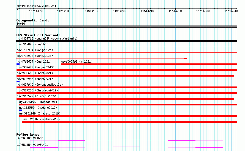Select the 10p14 band label
The height and width of the screenshot is (151, 245).
tap(21, 24)
